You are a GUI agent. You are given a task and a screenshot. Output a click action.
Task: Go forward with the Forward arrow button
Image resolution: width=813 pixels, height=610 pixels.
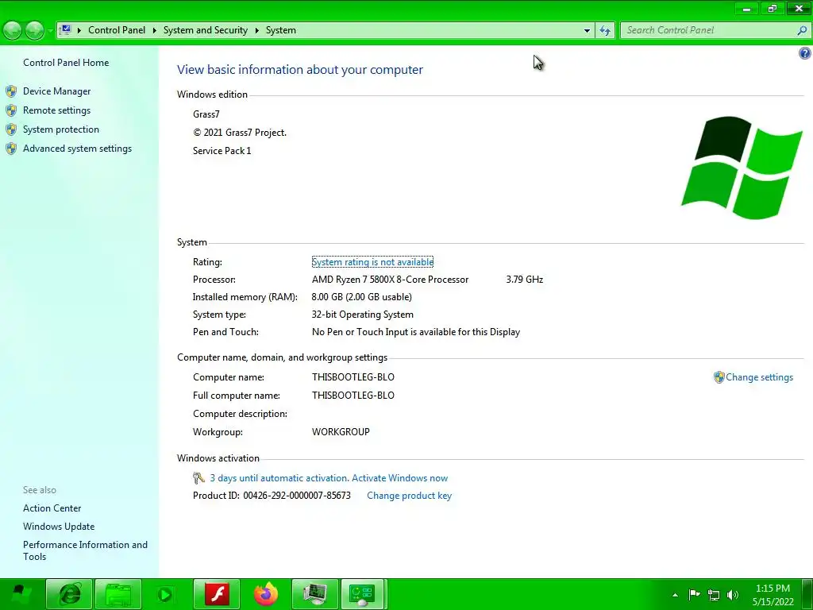click(x=34, y=31)
